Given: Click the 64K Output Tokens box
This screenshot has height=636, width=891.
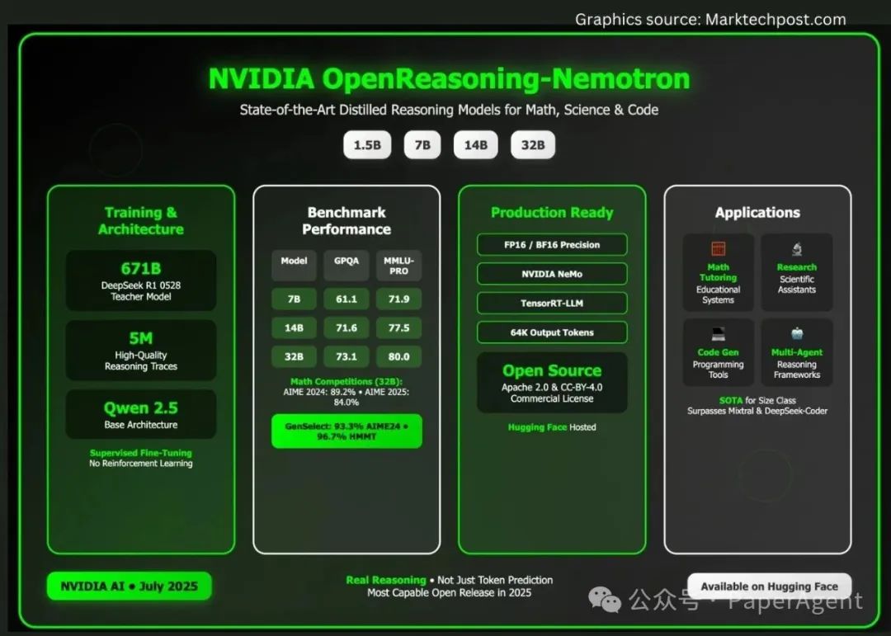Looking at the screenshot, I should click(x=552, y=332).
